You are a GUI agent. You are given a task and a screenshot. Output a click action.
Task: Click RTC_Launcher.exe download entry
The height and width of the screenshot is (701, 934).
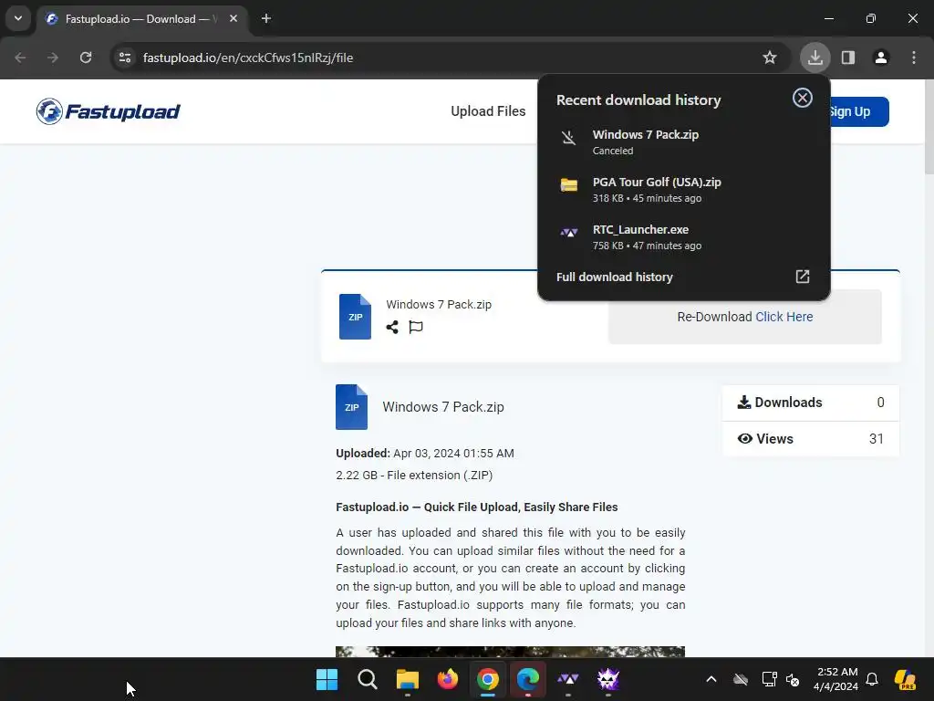pyautogui.click(x=683, y=236)
